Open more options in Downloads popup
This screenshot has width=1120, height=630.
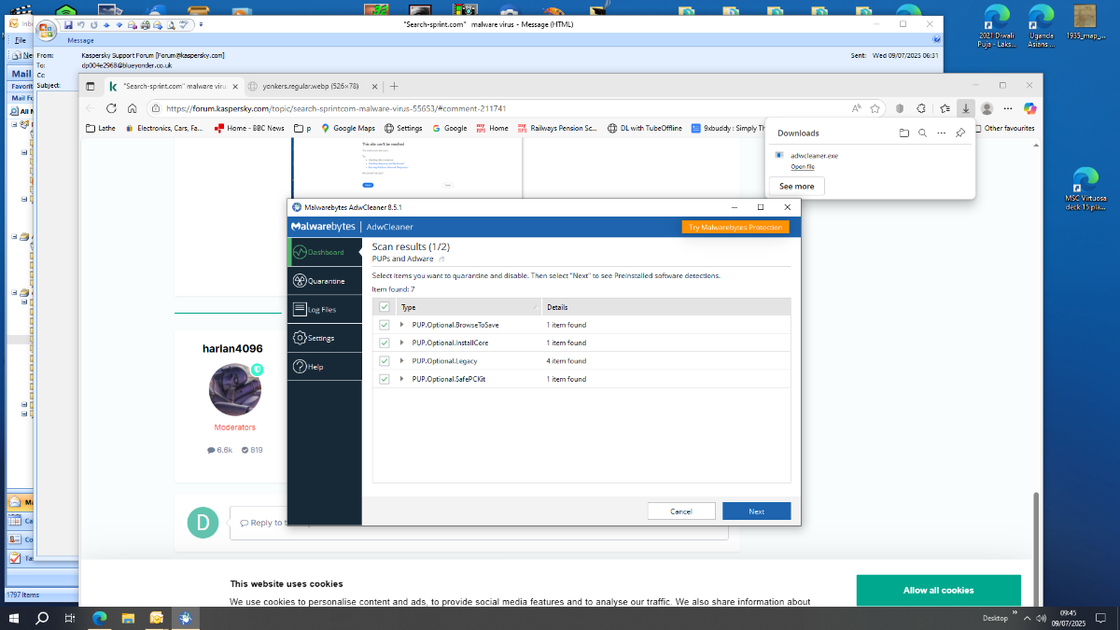pyautogui.click(x=941, y=133)
